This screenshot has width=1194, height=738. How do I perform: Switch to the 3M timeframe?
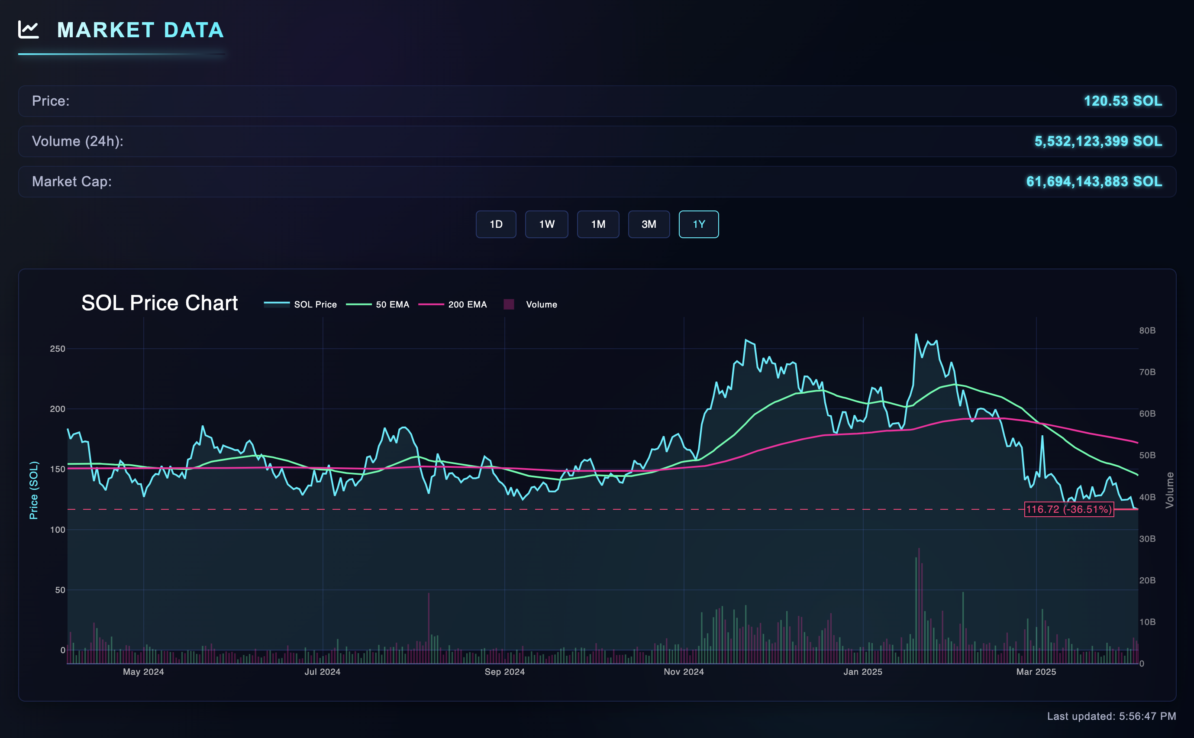click(x=649, y=224)
